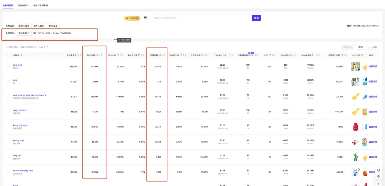Open the 'kong dog toys' keyword link

tap(20, 125)
